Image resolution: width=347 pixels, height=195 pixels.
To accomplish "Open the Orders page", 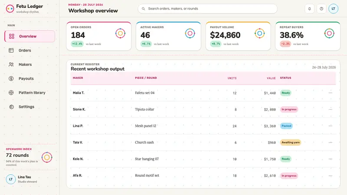I will [x=29, y=50].
